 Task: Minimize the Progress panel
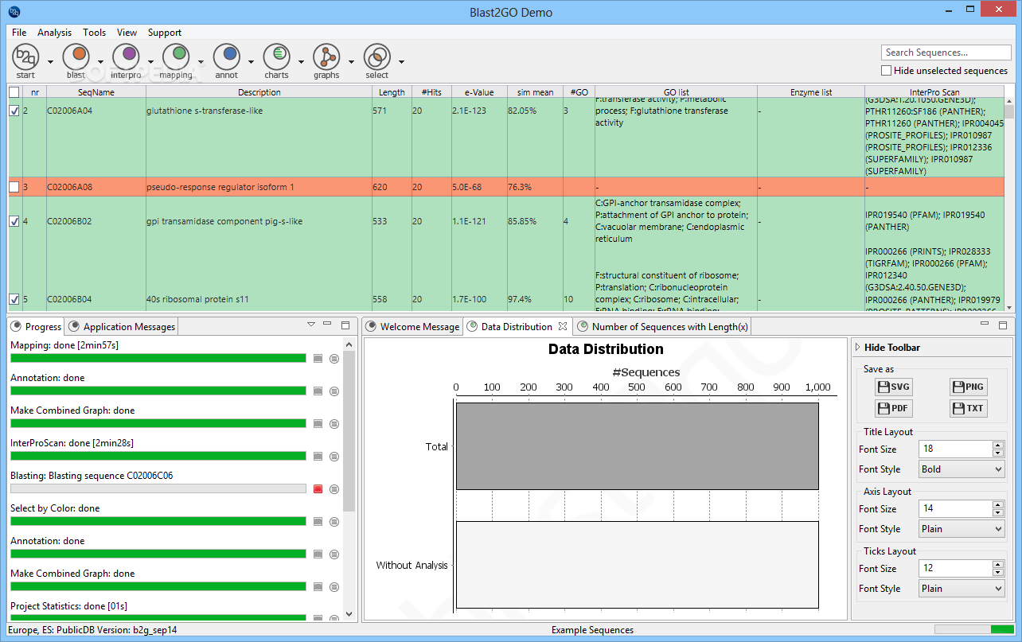(327, 325)
